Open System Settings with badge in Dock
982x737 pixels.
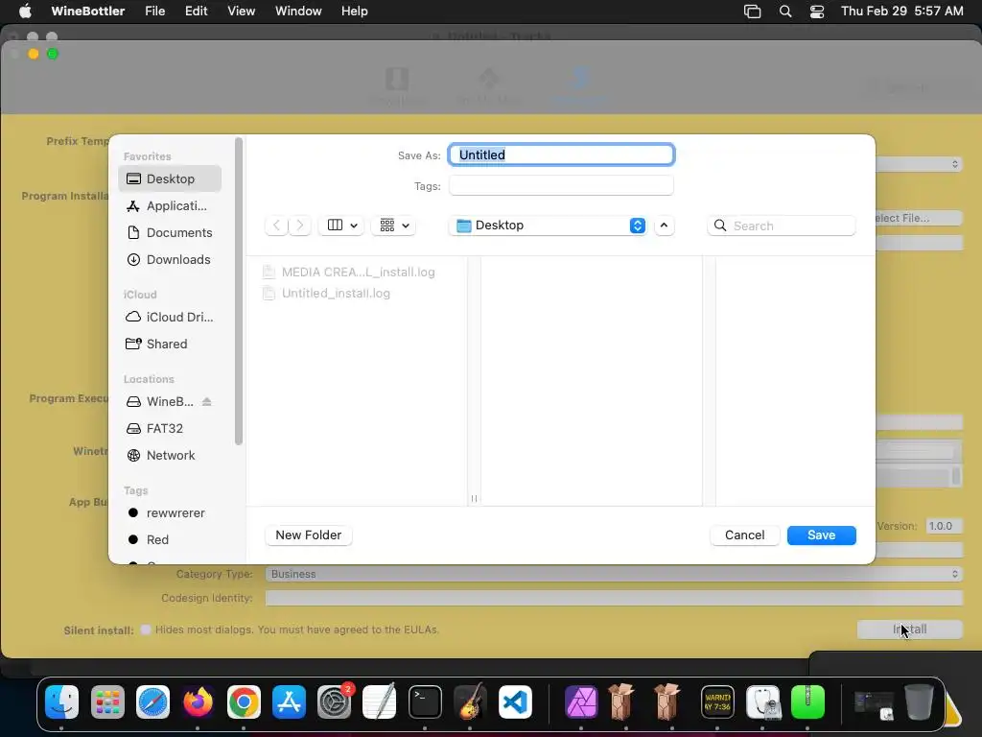tap(335, 701)
